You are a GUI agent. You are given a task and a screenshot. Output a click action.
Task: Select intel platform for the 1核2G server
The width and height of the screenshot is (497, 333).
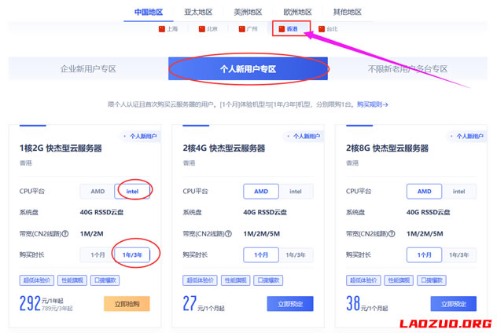click(132, 192)
